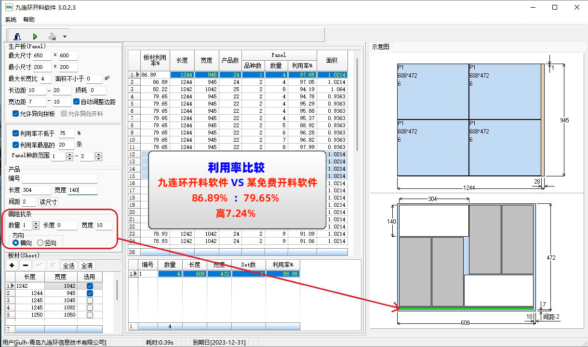Select results row 3 with 82.22 utilization
The width and height of the screenshot is (588, 347).
pos(238,89)
